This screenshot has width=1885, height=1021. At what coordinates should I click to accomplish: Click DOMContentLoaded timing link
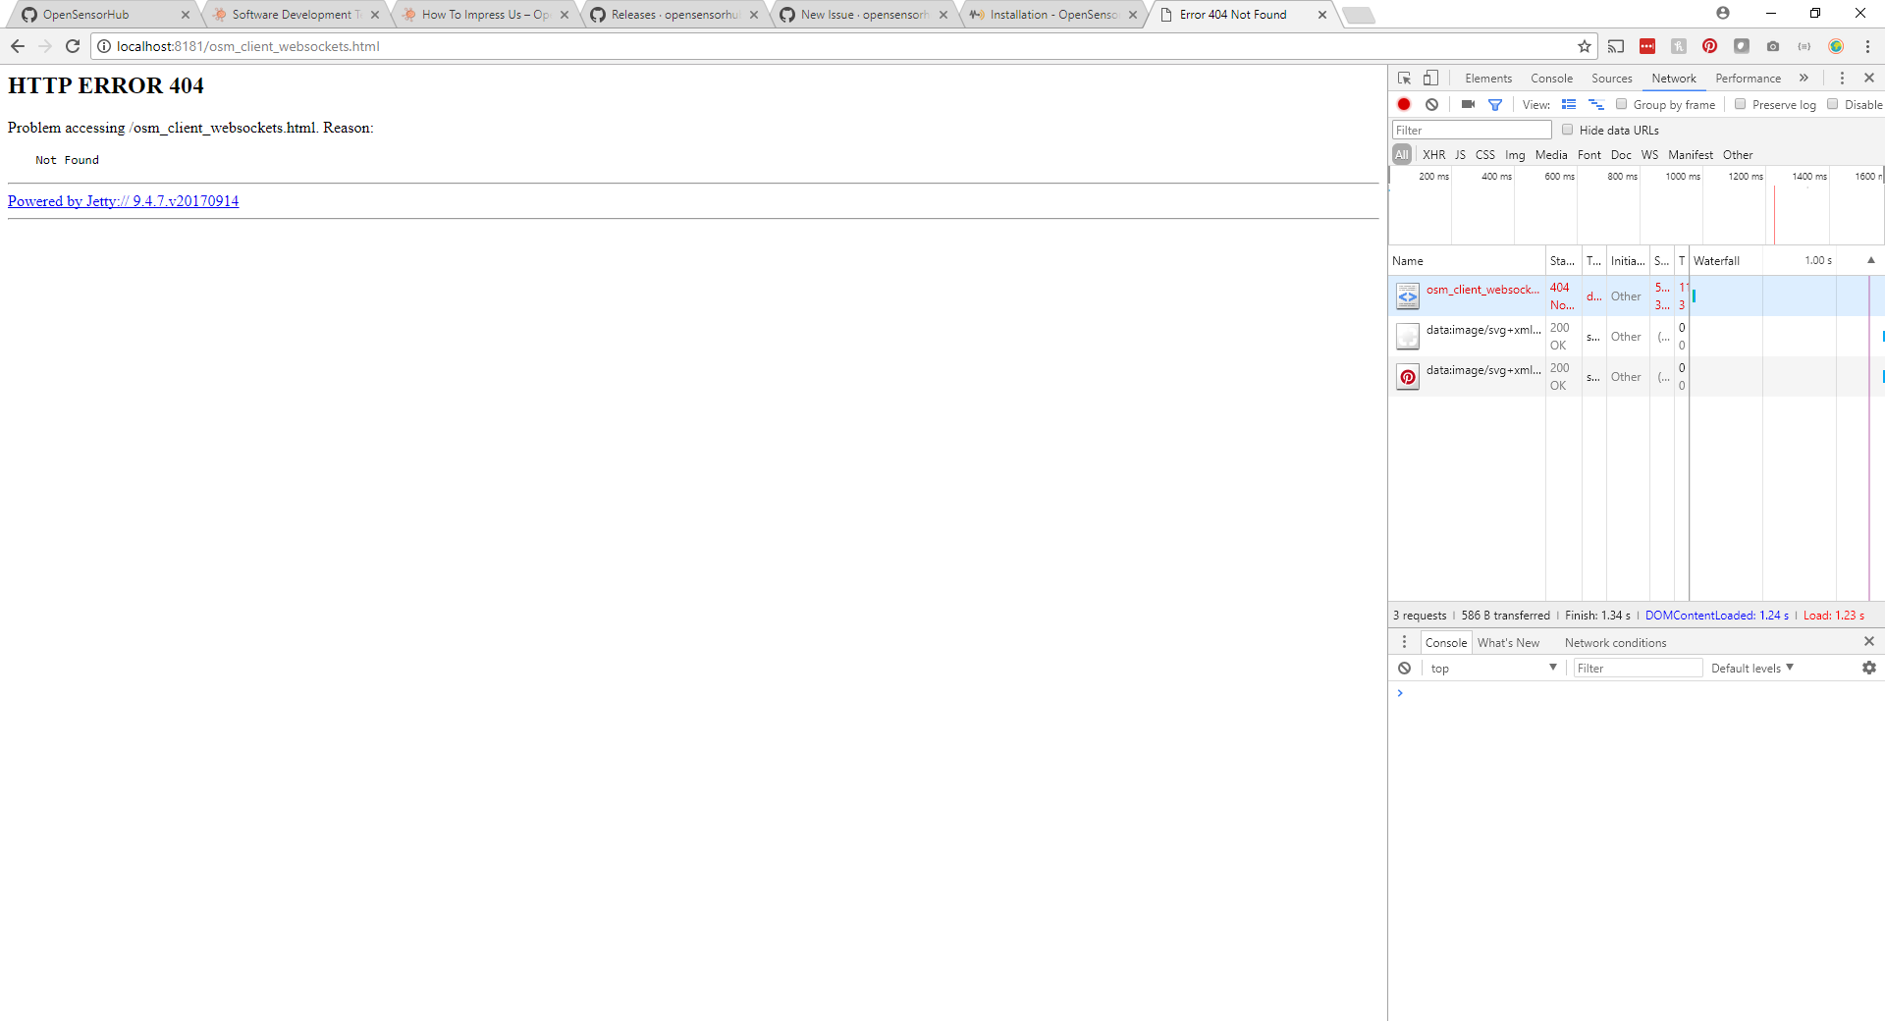click(1717, 615)
